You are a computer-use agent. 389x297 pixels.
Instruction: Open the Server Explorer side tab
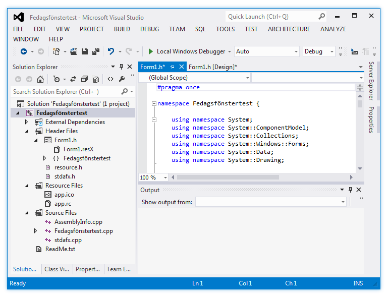(x=371, y=81)
